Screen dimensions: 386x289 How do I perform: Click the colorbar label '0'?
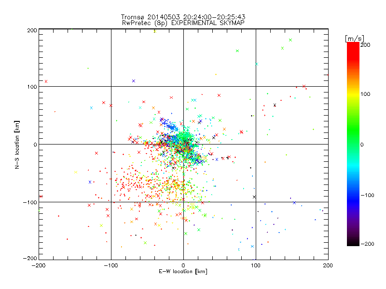pyautogui.click(x=362, y=144)
